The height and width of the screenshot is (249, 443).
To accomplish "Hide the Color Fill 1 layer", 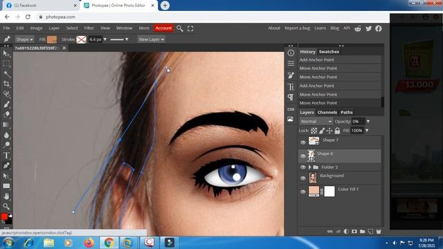I will tap(303, 192).
